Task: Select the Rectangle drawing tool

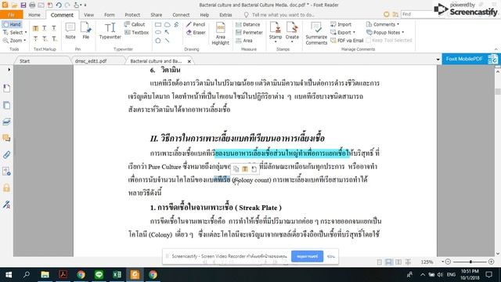Action: pyautogui.click(x=158, y=24)
